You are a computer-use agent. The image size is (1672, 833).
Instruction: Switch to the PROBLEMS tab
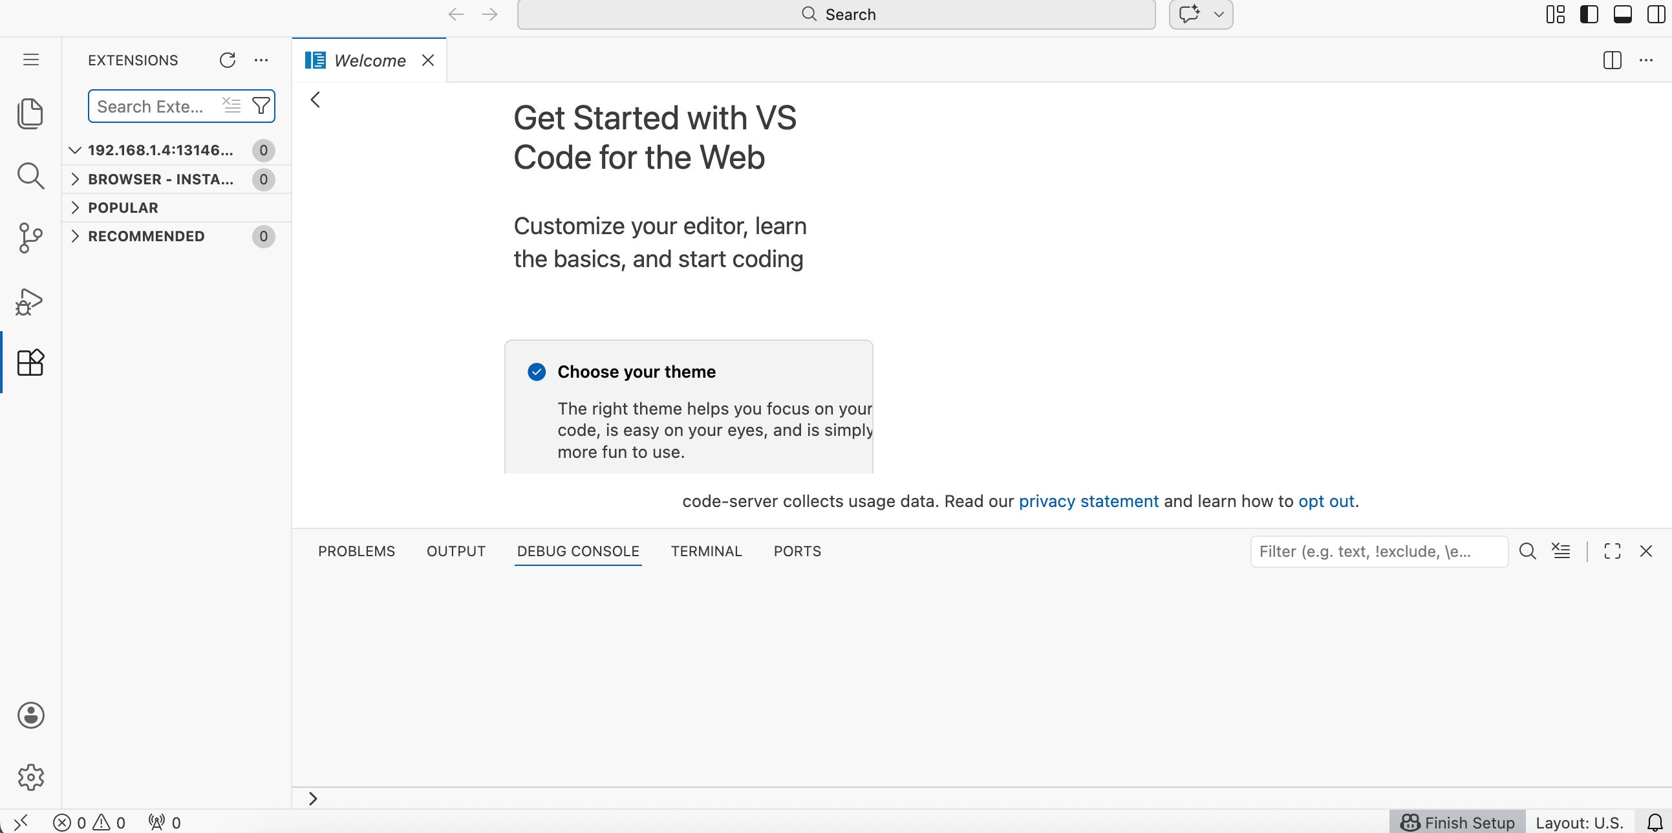coord(356,550)
